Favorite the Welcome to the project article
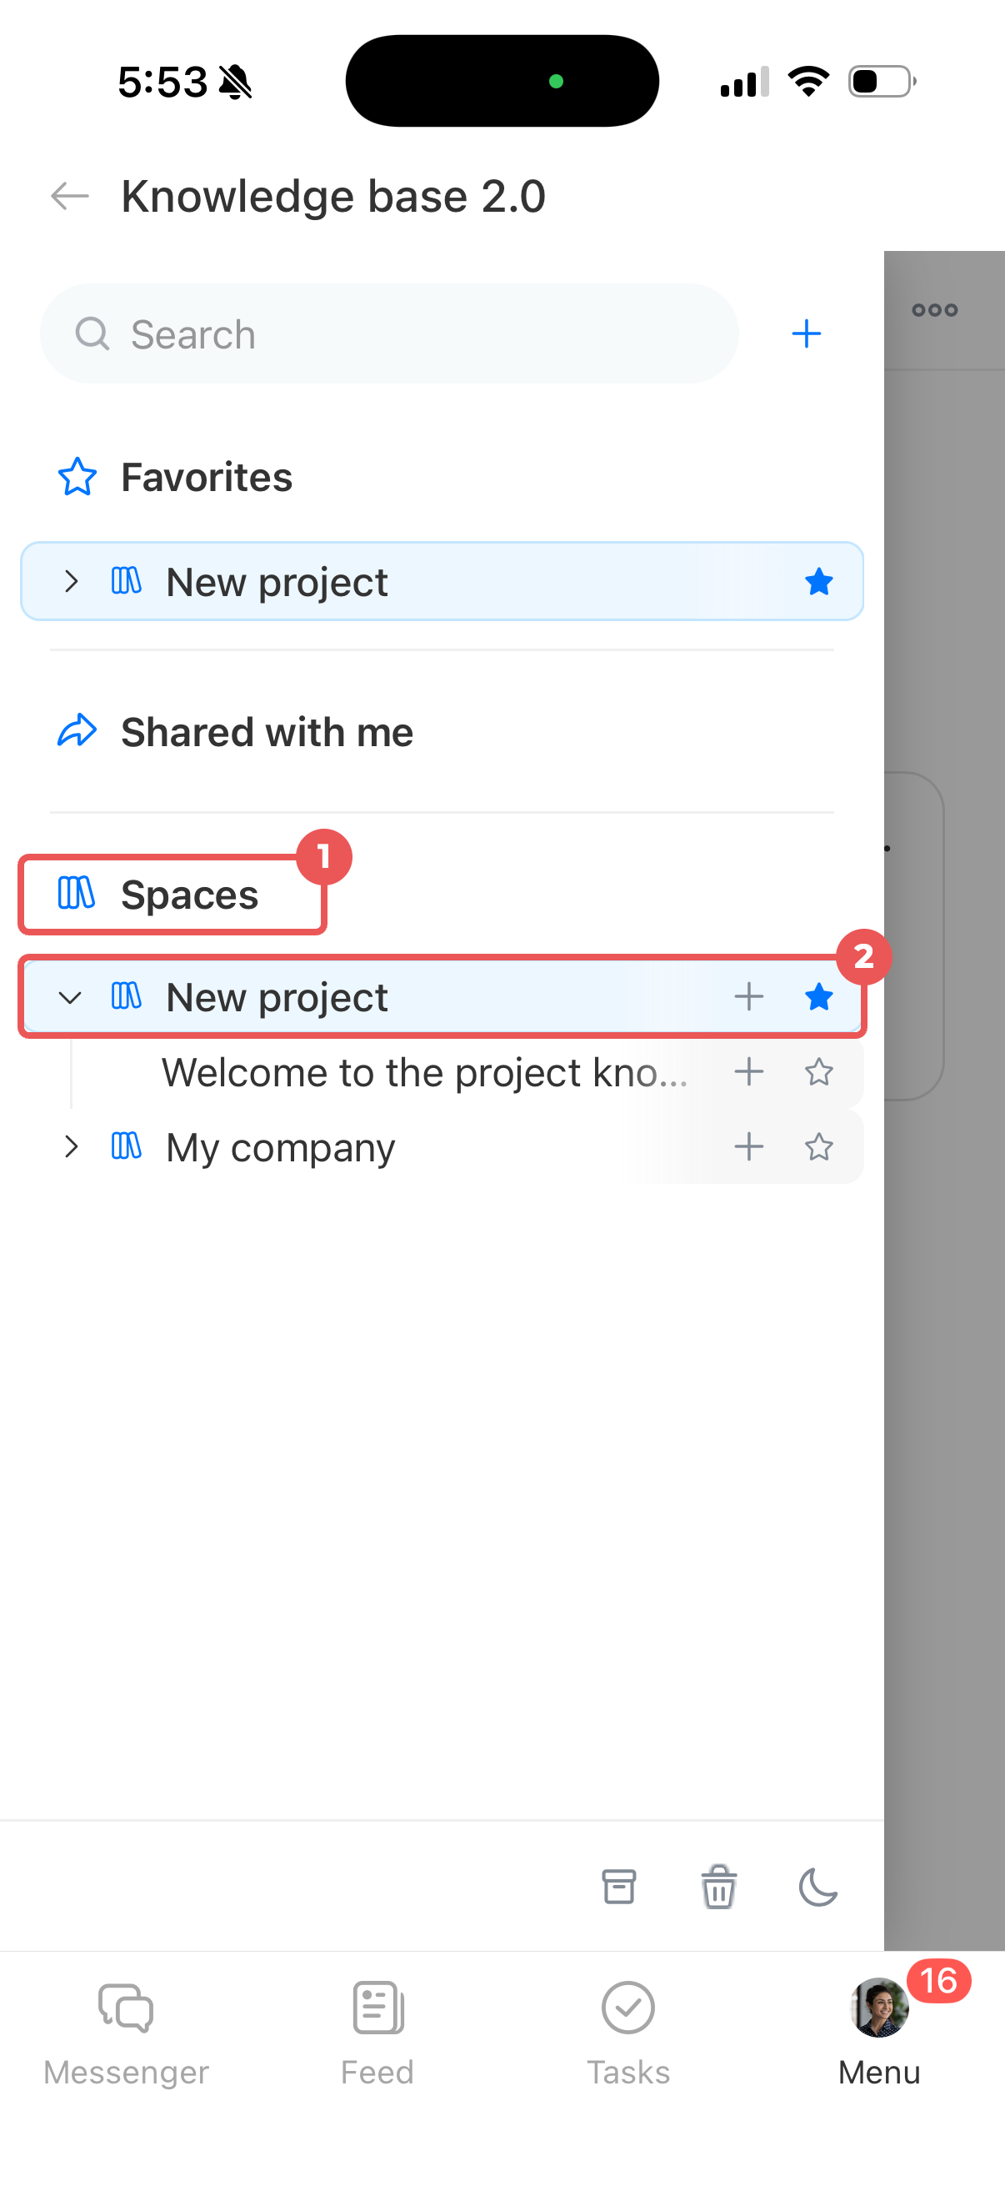Viewport: 1005px width, 2186px height. click(x=818, y=1072)
